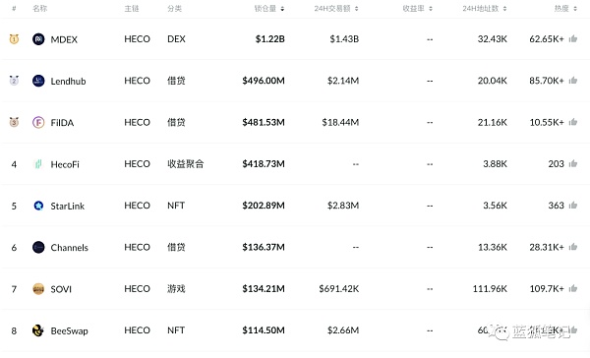Click the gold first-place medal badge
The height and width of the screenshot is (358, 590).
pos(14,38)
